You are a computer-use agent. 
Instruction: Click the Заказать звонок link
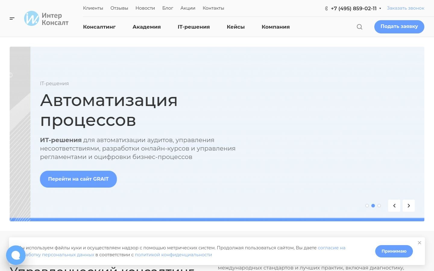pos(406,8)
